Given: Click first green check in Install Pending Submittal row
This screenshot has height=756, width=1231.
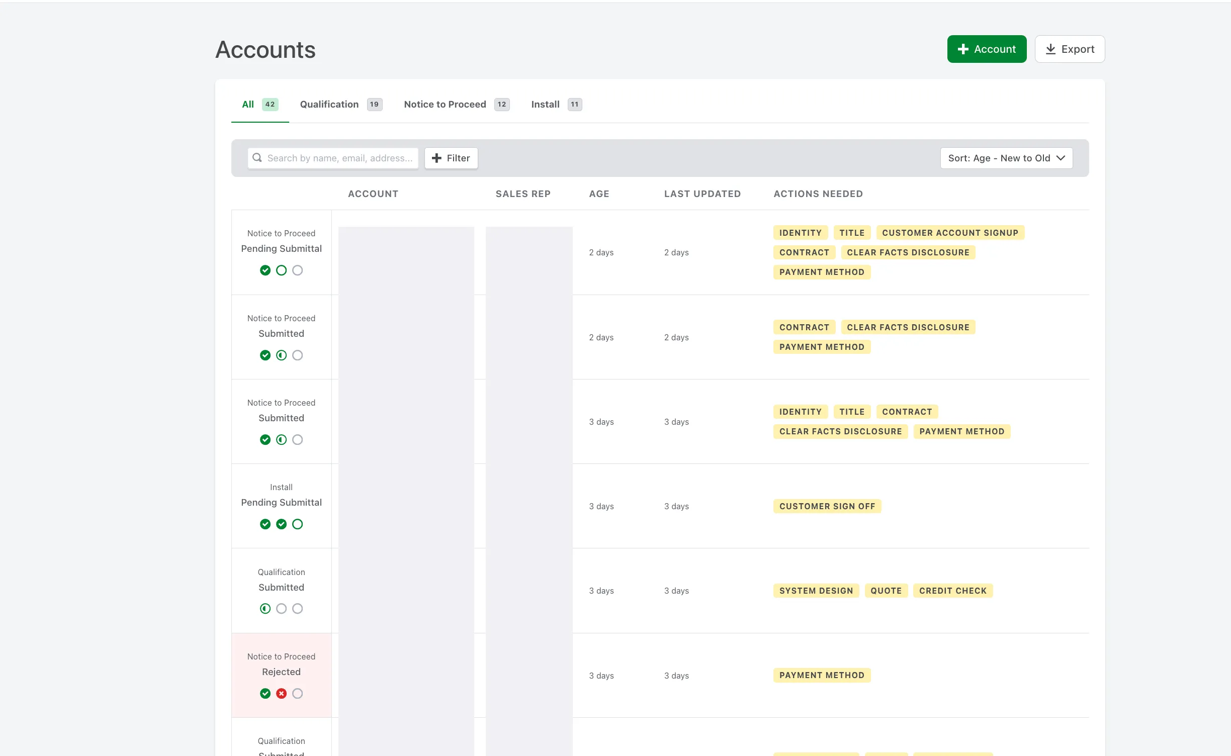Looking at the screenshot, I should (265, 524).
